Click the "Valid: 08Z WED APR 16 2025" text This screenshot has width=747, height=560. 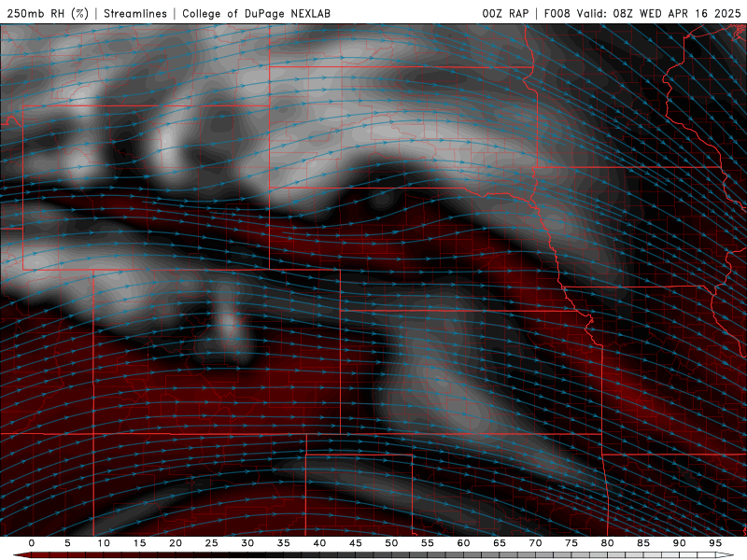tap(659, 13)
